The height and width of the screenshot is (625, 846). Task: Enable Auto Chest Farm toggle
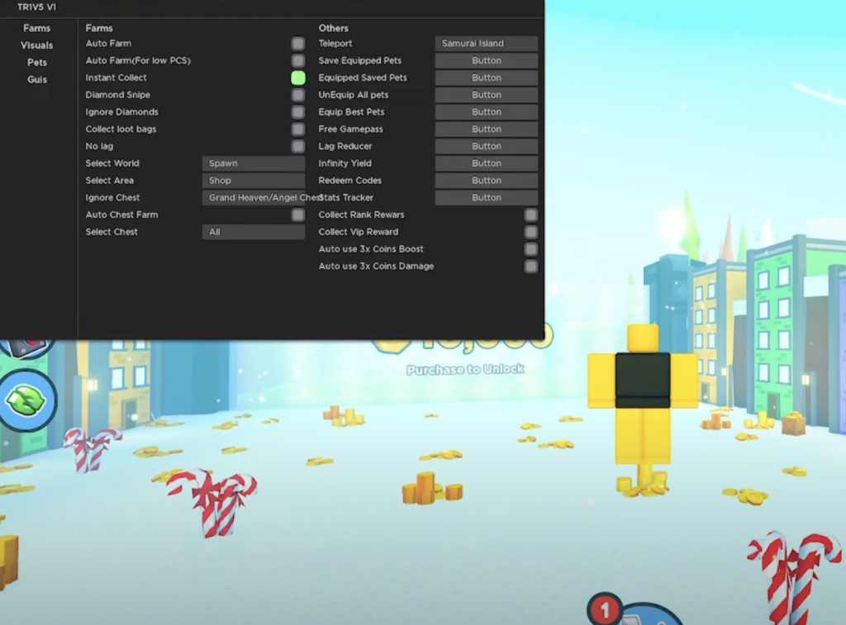pos(297,215)
